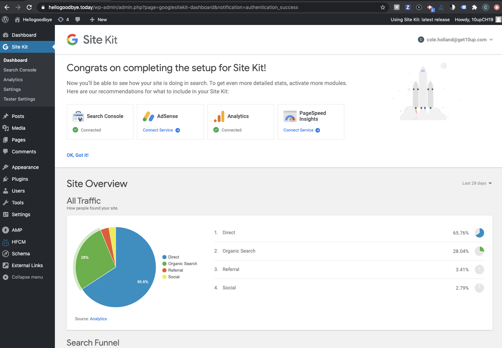This screenshot has height=348, width=502.
Task: Click the AdSense module icon
Action: (x=149, y=117)
